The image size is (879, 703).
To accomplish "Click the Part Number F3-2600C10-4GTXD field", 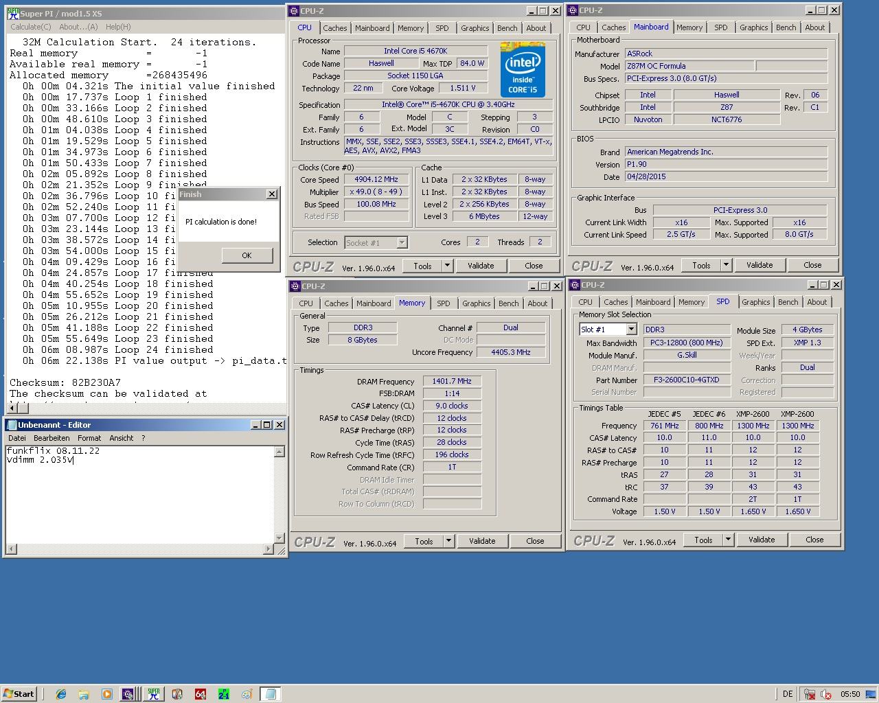I will click(x=687, y=380).
